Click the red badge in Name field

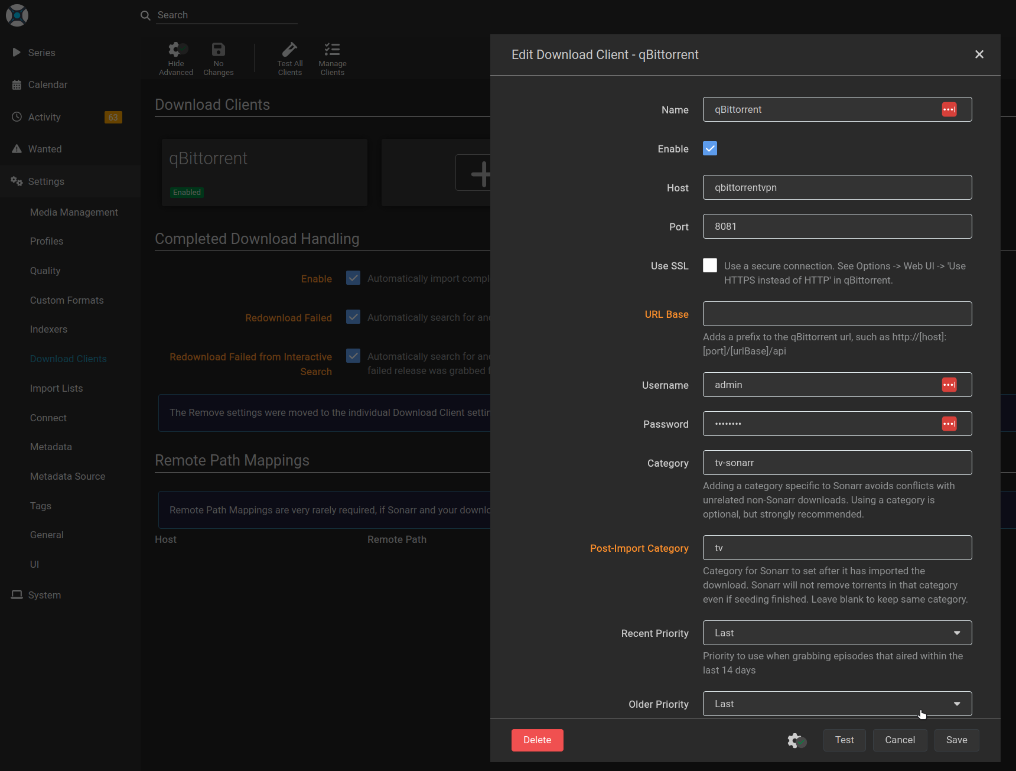(x=949, y=109)
